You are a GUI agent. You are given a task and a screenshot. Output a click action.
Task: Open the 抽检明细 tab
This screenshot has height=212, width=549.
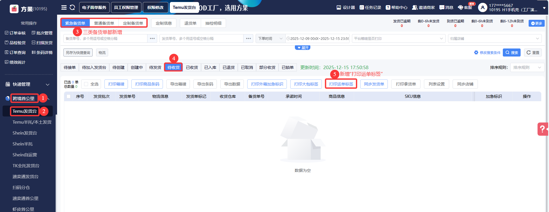tap(213, 23)
